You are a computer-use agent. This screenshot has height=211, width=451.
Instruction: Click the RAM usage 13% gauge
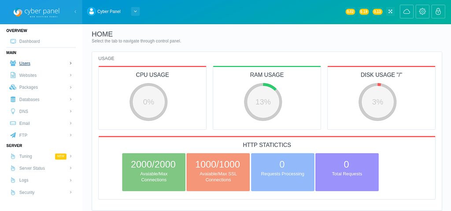[263, 102]
